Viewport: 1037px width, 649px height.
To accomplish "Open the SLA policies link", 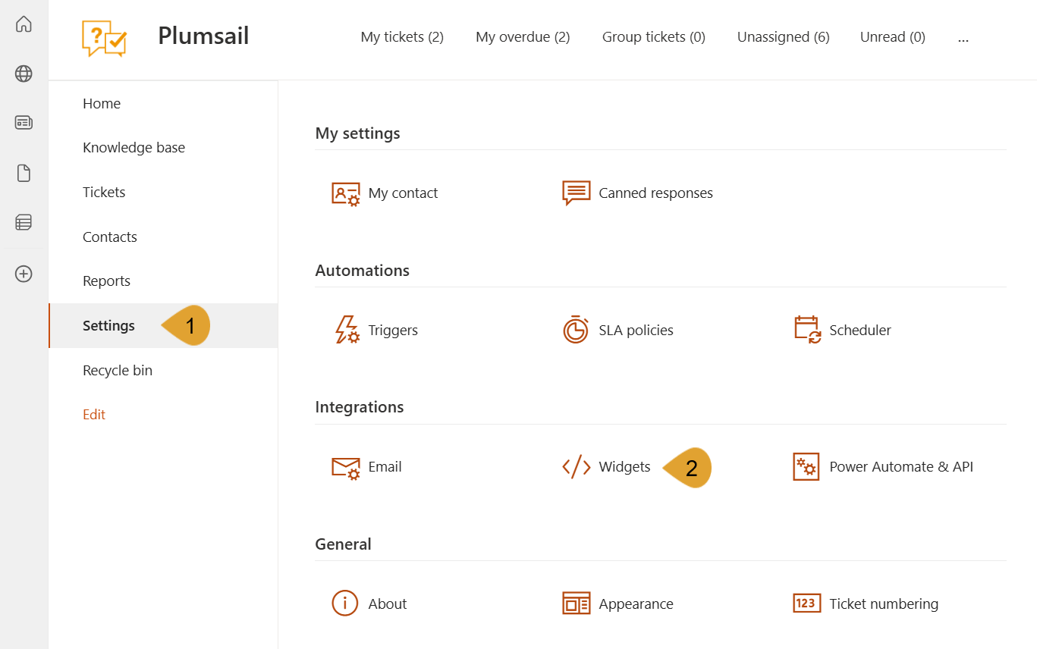I will 636,331.
